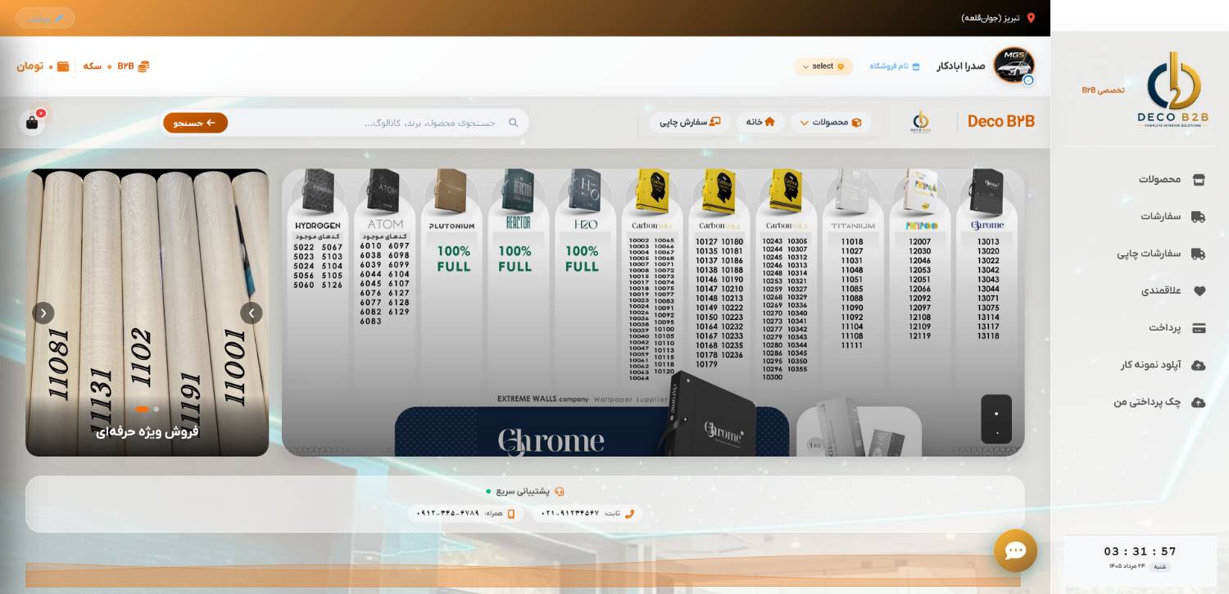Click the HYDROGEN catalog album in banner
The width and height of the screenshot is (1229, 594).
pyautogui.click(x=318, y=191)
